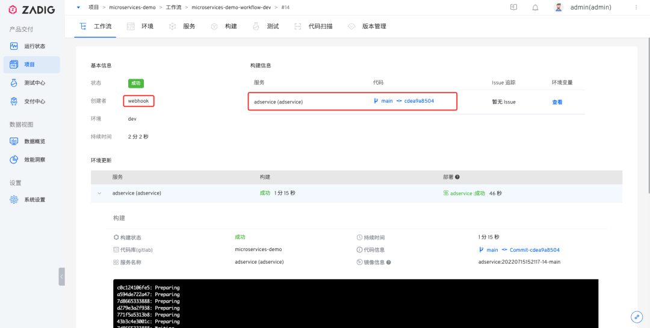The height and width of the screenshot is (328, 650).
Task: Open 项目 in sidebar
Action: click(x=31, y=64)
